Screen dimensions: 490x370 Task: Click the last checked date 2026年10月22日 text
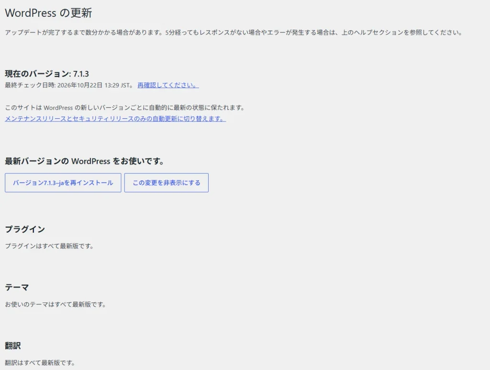(x=80, y=85)
